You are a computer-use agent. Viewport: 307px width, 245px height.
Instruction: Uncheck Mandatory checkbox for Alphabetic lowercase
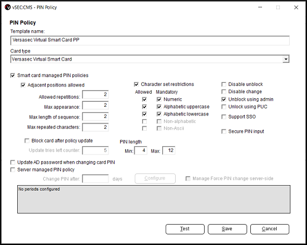click(159, 114)
